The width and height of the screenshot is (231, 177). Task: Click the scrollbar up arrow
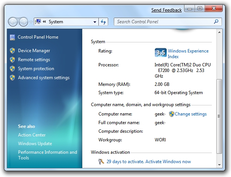point(219,32)
